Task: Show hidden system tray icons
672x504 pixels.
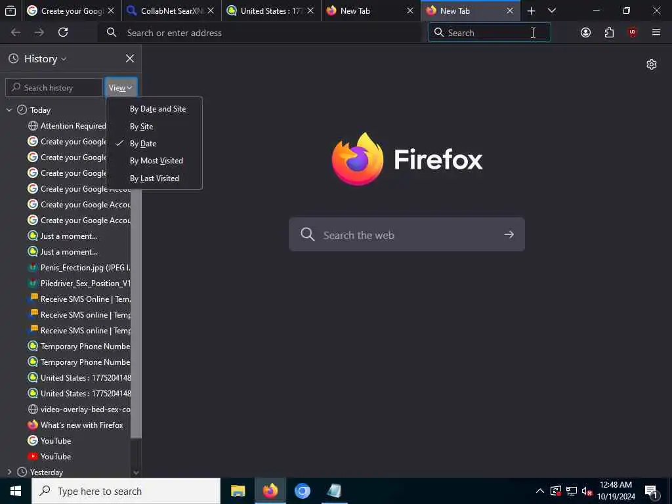Action: [x=540, y=491]
